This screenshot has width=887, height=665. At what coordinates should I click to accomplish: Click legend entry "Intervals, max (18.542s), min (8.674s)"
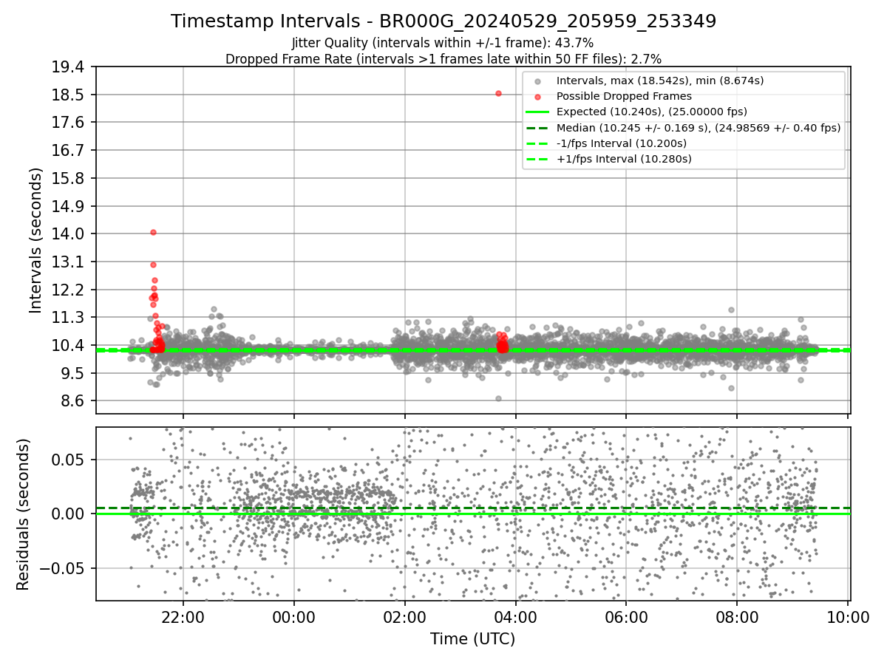660,81
